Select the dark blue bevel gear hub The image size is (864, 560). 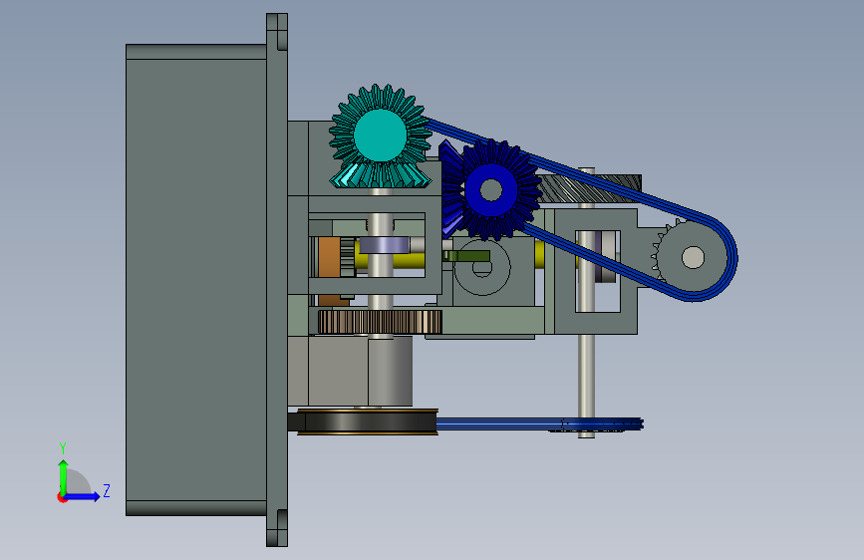(491, 190)
